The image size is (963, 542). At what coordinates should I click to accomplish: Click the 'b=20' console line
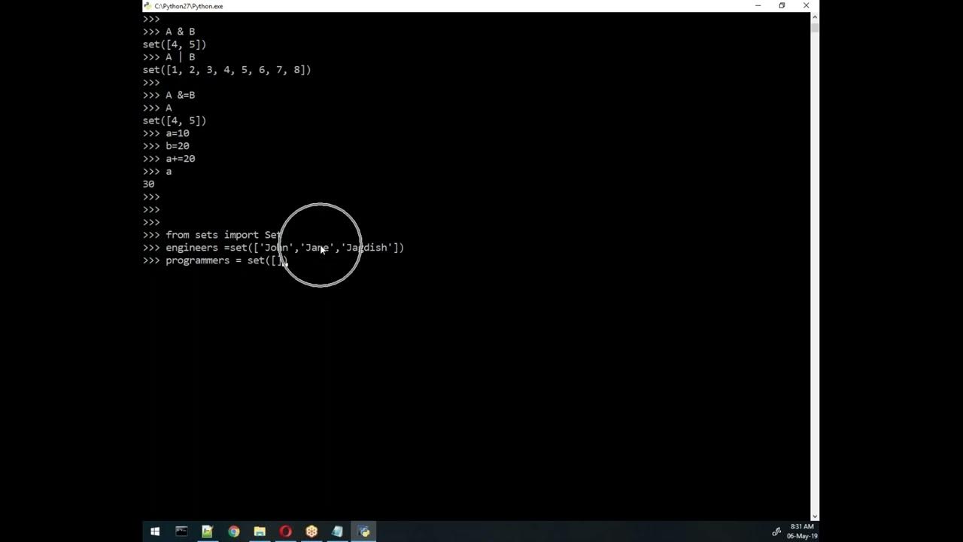click(x=166, y=146)
